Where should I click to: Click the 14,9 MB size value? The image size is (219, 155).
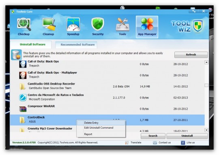[145, 87]
